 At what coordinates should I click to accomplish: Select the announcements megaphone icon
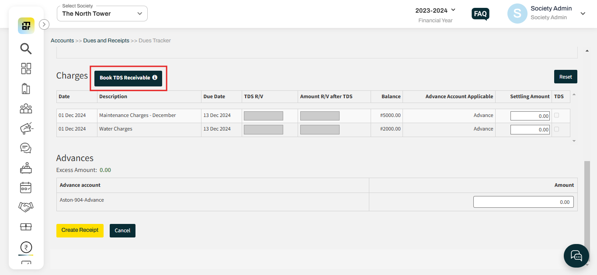coord(26,128)
